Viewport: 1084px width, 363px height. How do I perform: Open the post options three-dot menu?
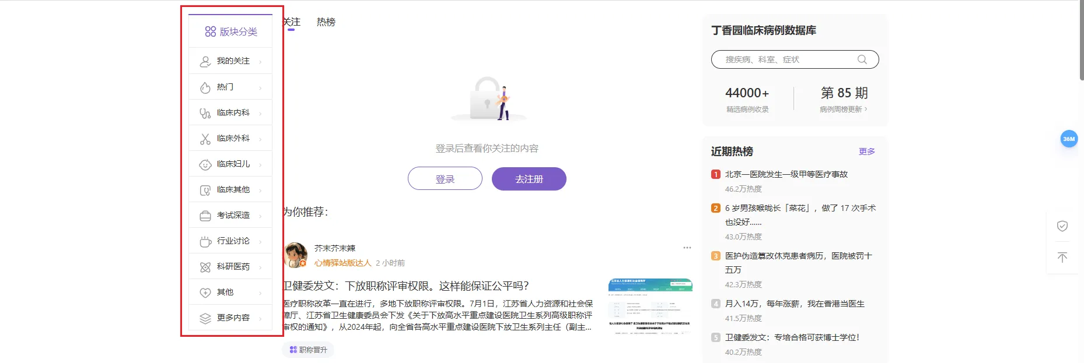(x=687, y=248)
